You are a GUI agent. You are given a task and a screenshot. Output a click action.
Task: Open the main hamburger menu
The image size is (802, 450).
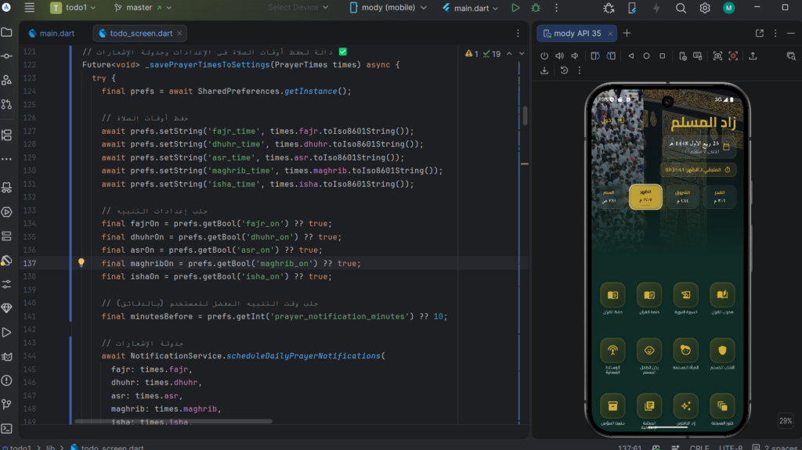(29, 8)
